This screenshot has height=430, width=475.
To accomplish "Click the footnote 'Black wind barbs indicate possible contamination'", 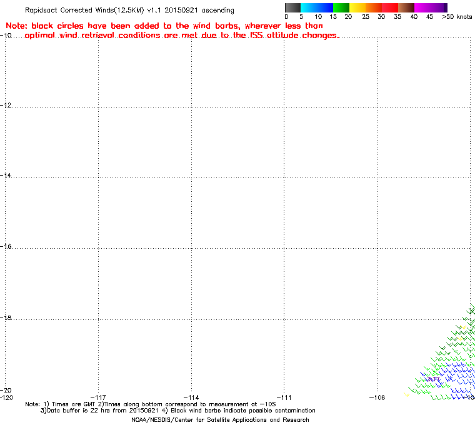I will point(243,411).
